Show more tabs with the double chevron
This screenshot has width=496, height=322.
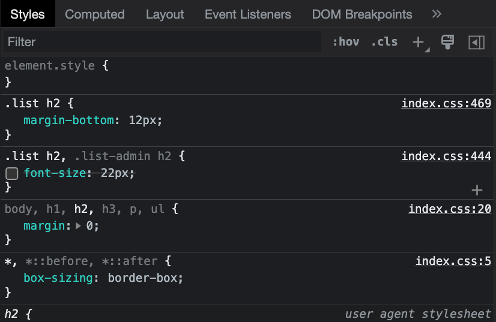coord(437,14)
